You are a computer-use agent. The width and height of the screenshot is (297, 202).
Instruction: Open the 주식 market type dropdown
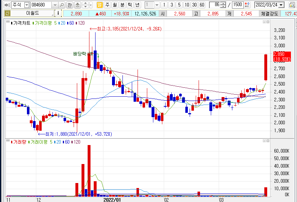(x=27, y=5)
